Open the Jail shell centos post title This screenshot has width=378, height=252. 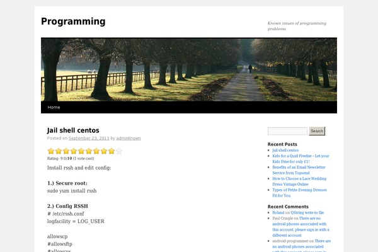pyautogui.click(x=73, y=130)
